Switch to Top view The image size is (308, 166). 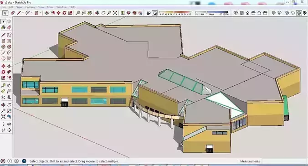pos(241,13)
